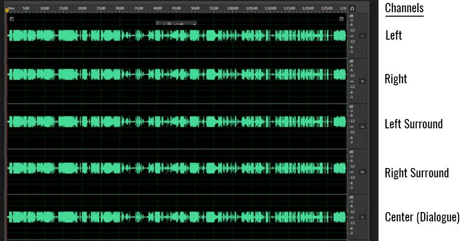Toggle the R channel enable button

point(363,81)
